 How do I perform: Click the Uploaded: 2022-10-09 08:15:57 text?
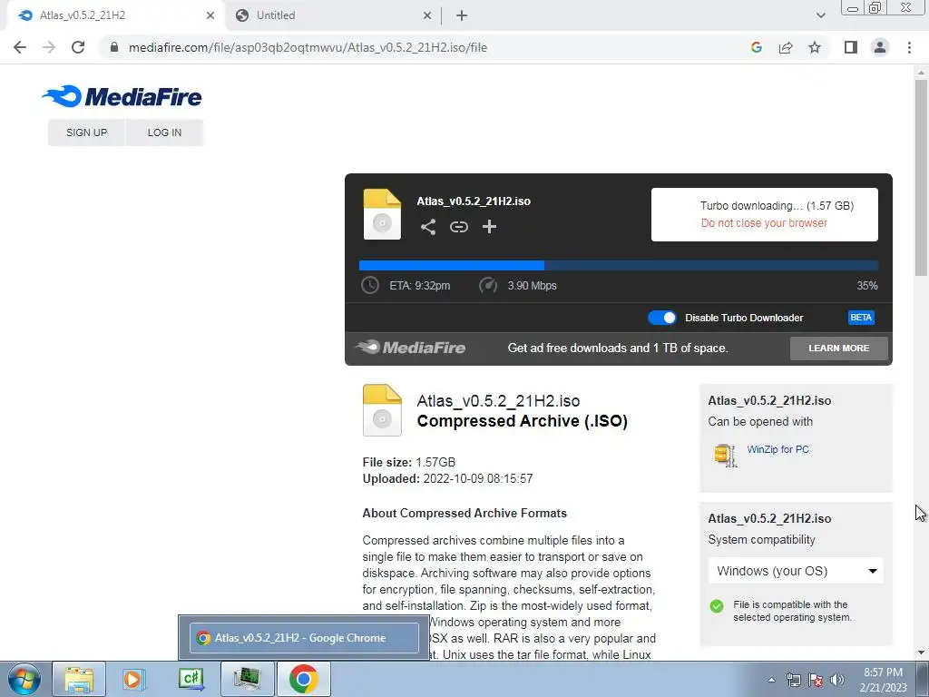[x=447, y=479]
